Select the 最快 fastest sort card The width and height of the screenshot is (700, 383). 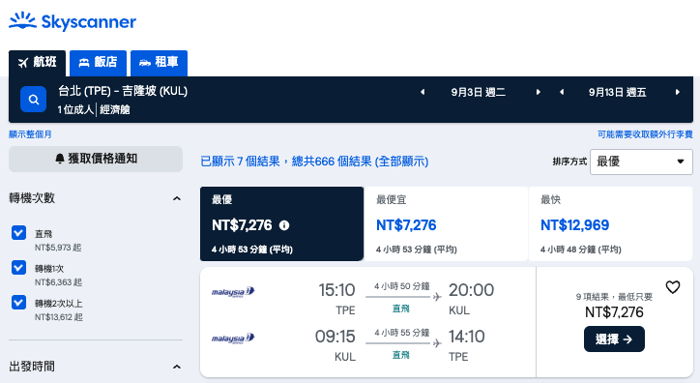click(610, 223)
